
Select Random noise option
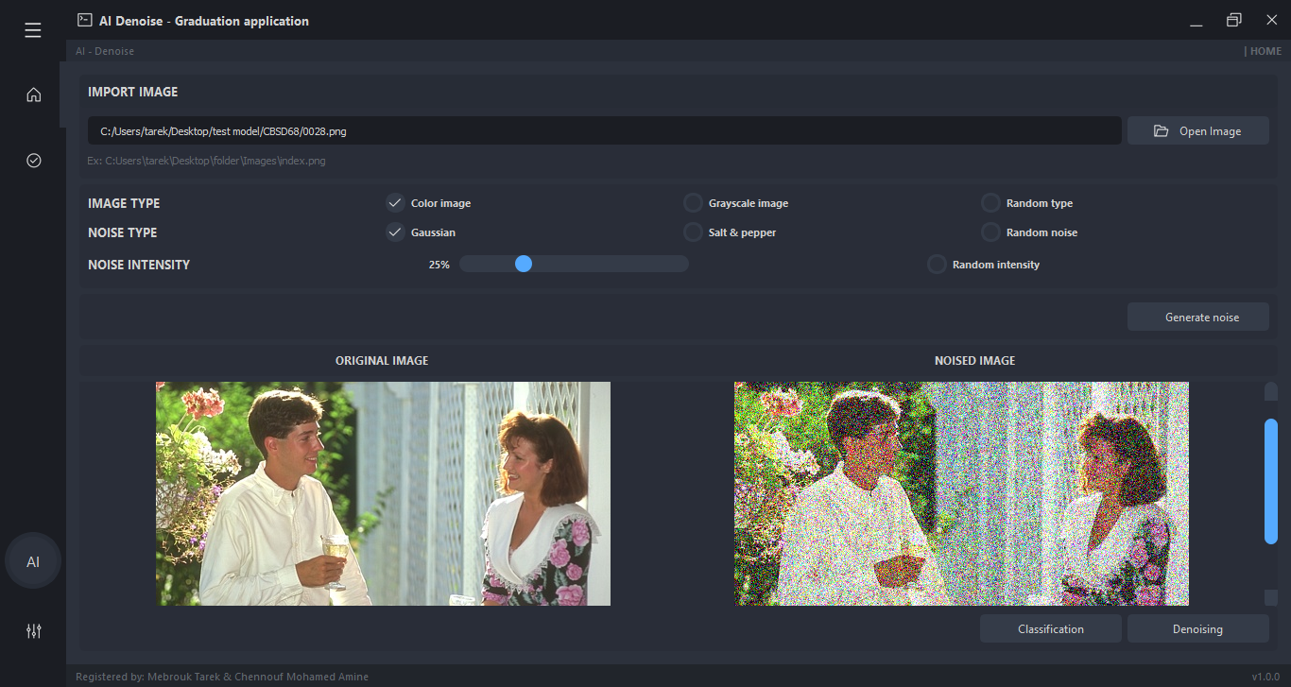point(990,232)
